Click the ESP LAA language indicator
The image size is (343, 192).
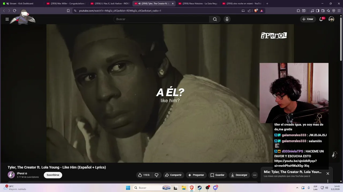315,188
